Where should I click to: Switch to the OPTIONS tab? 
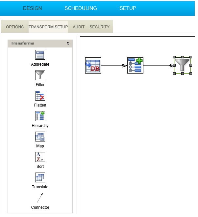tap(15, 27)
